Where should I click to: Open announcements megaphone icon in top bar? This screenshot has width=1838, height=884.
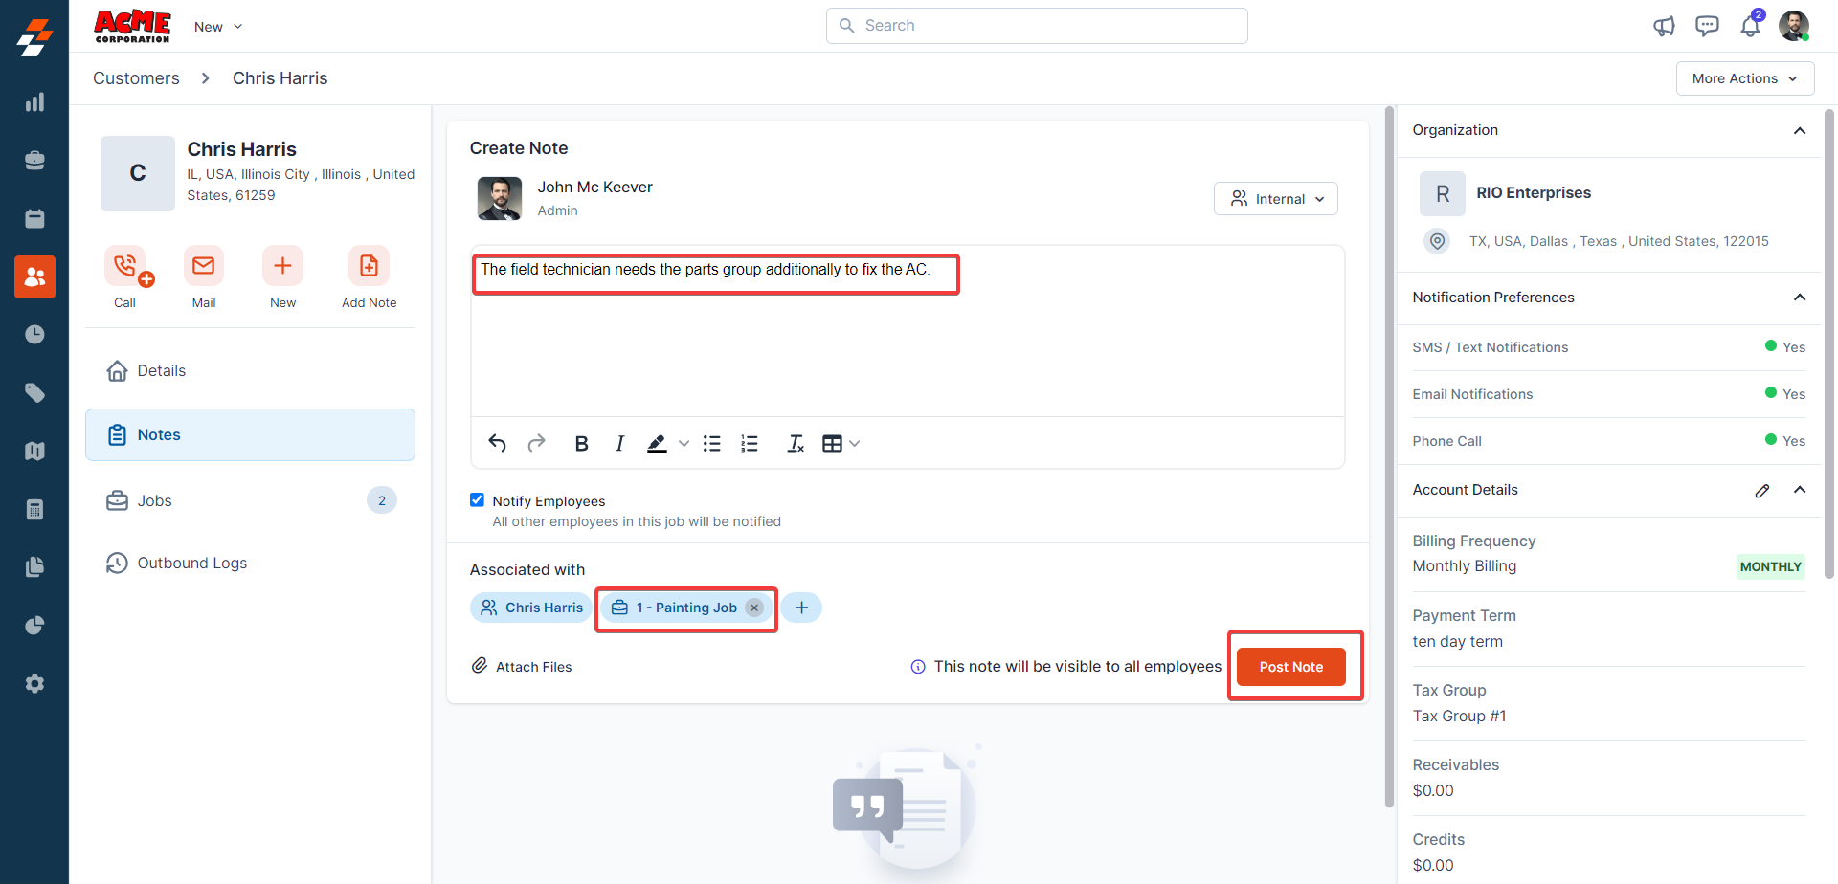(1664, 26)
